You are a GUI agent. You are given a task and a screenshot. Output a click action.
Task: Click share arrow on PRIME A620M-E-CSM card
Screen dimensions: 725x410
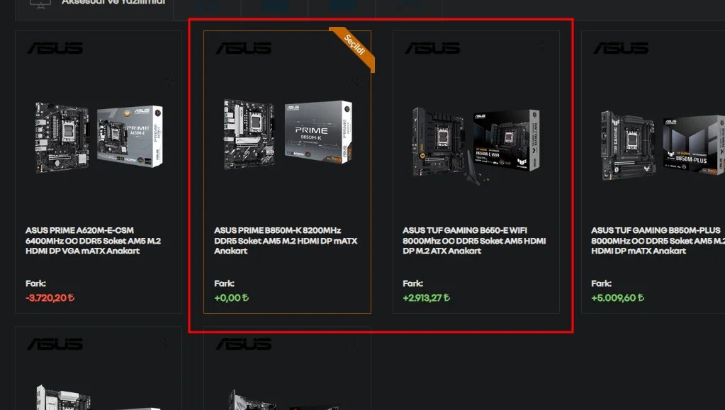167,82
